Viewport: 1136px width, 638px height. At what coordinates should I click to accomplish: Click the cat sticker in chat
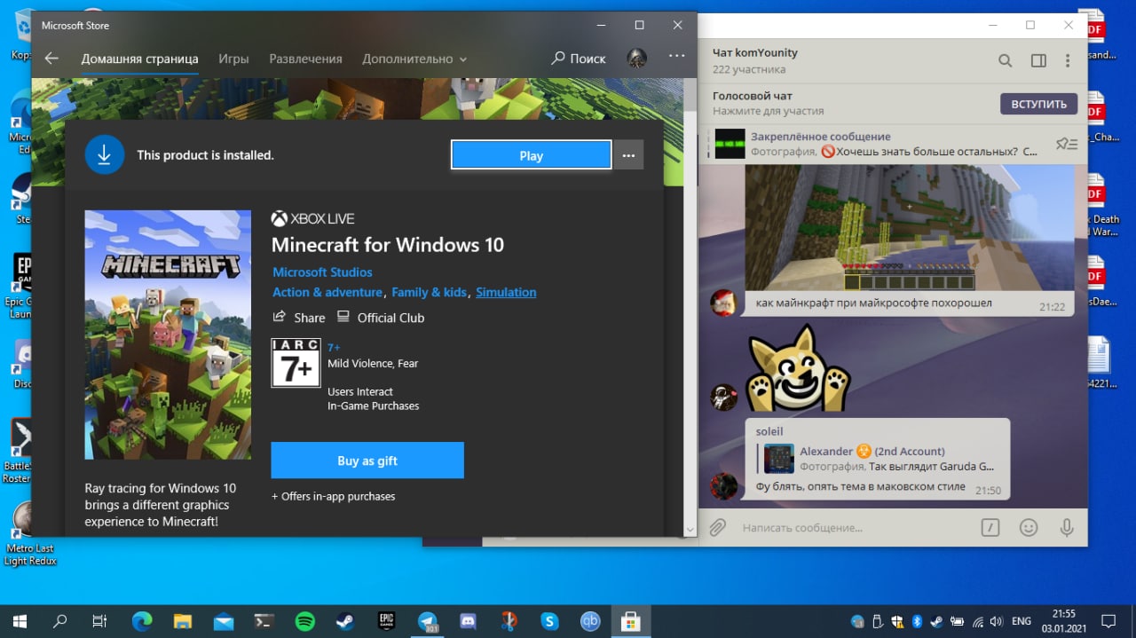coord(797,368)
